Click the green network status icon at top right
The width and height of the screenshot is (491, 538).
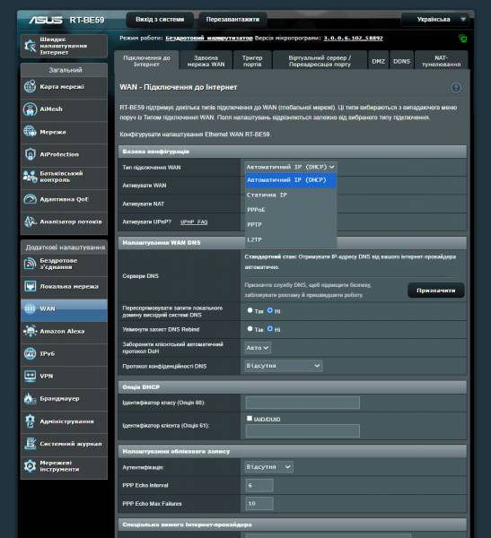pyautogui.click(x=462, y=39)
